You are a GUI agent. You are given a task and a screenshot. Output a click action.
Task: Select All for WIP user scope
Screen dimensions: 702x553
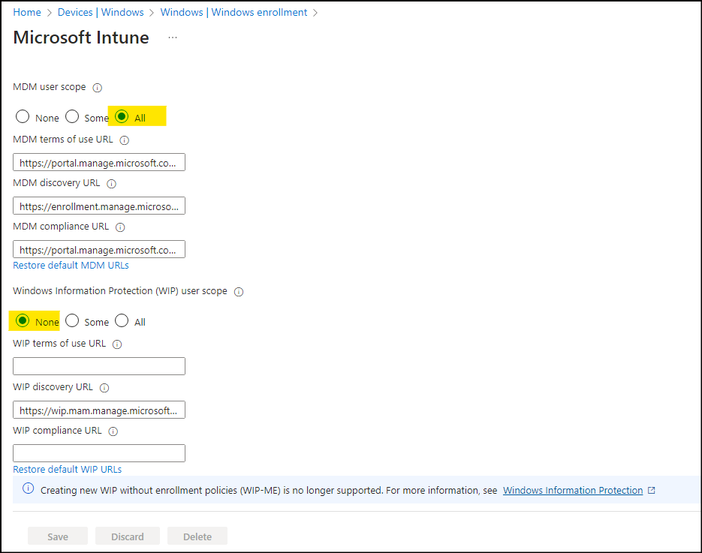pos(122,321)
